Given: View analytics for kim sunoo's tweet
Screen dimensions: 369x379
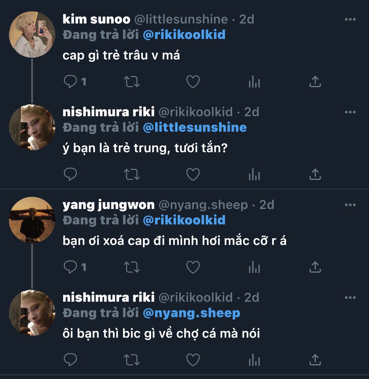Looking at the screenshot, I should tap(254, 81).
